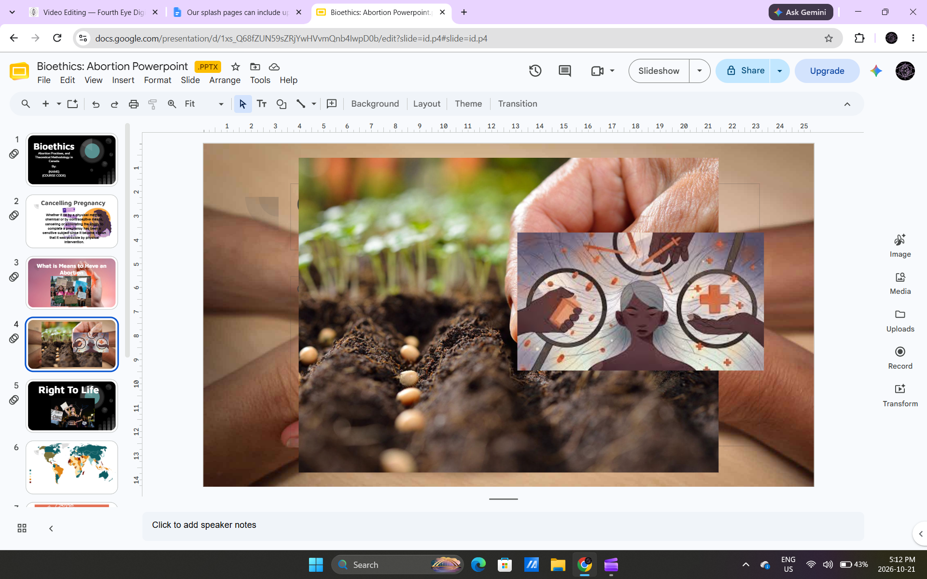
Task: Open the Format menu
Action: pyautogui.click(x=157, y=80)
